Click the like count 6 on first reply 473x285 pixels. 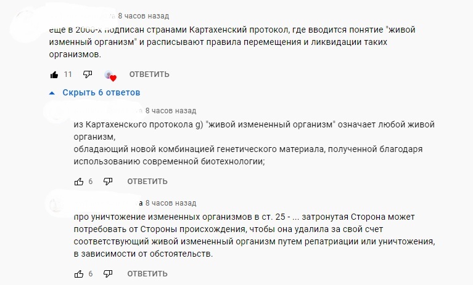pyautogui.click(x=91, y=182)
